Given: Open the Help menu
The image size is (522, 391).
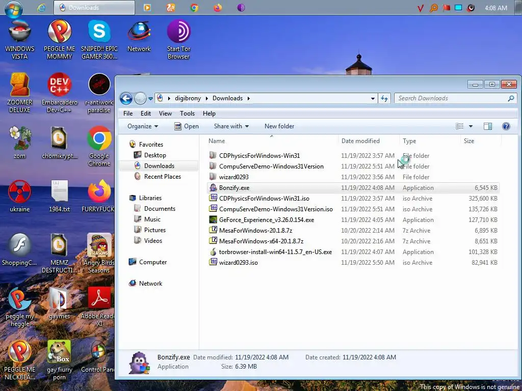Looking at the screenshot, I should pyautogui.click(x=209, y=114).
